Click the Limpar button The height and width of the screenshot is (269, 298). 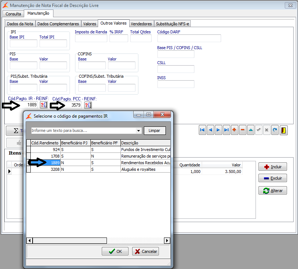154,131
